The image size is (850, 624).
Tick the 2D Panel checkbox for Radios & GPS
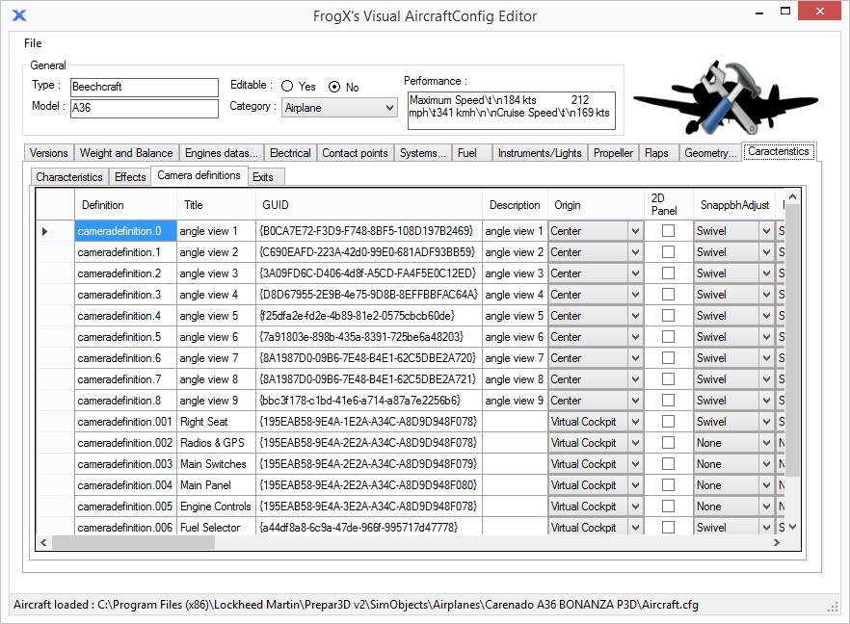tap(669, 443)
